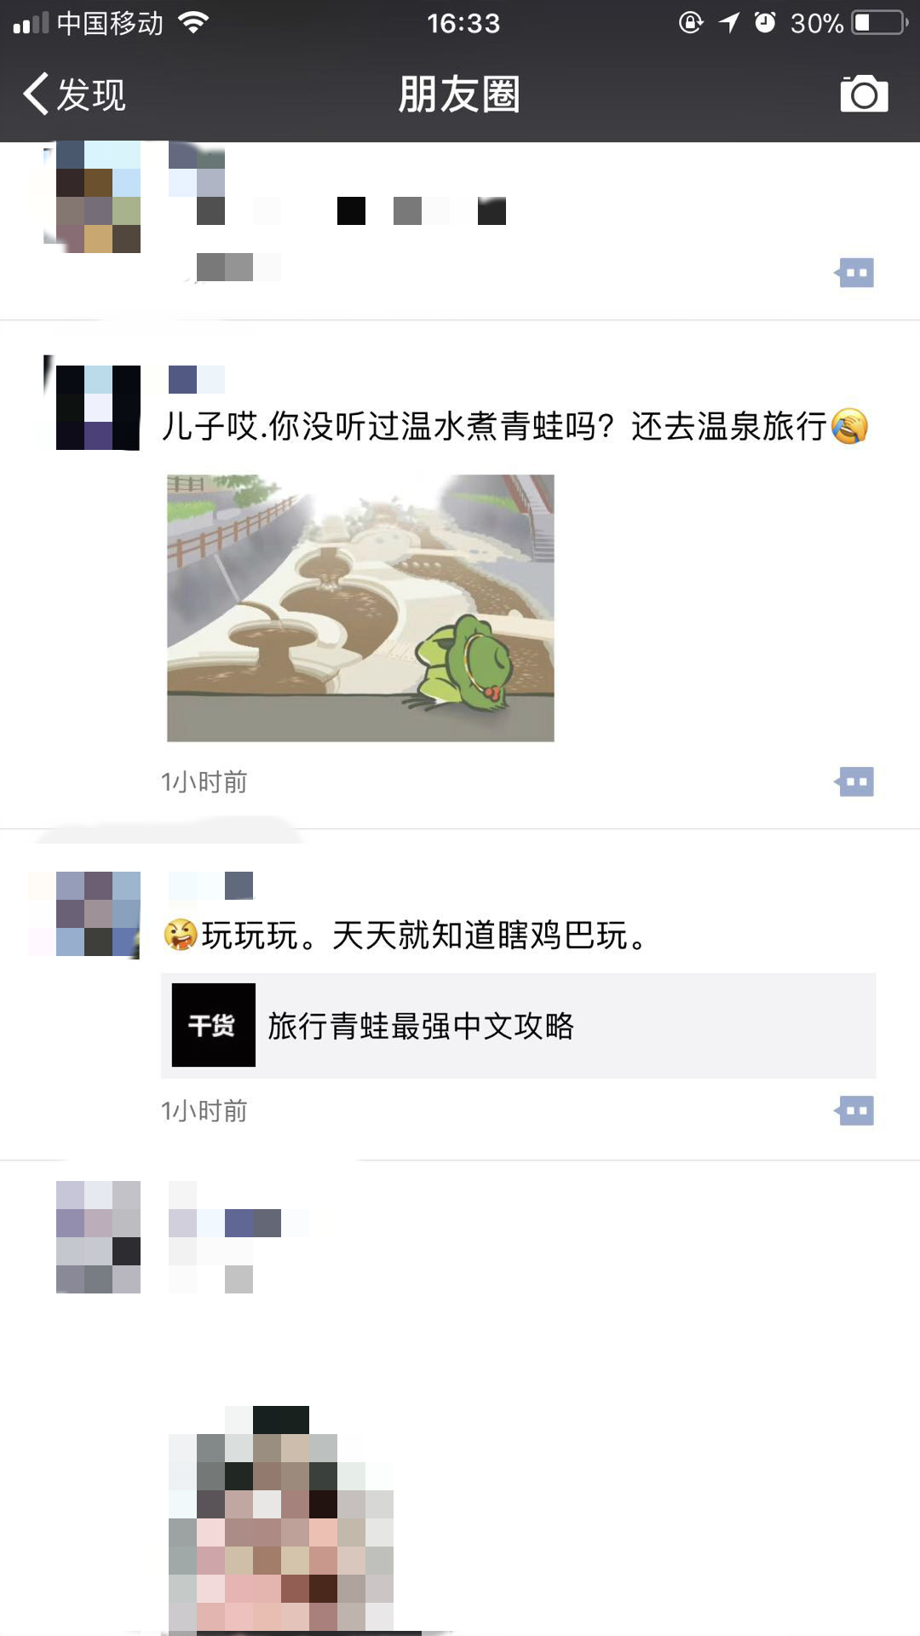The image size is (920, 1636).
Task: Open comment menu on the 玩玩玩 post
Action: click(x=854, y=1110)
